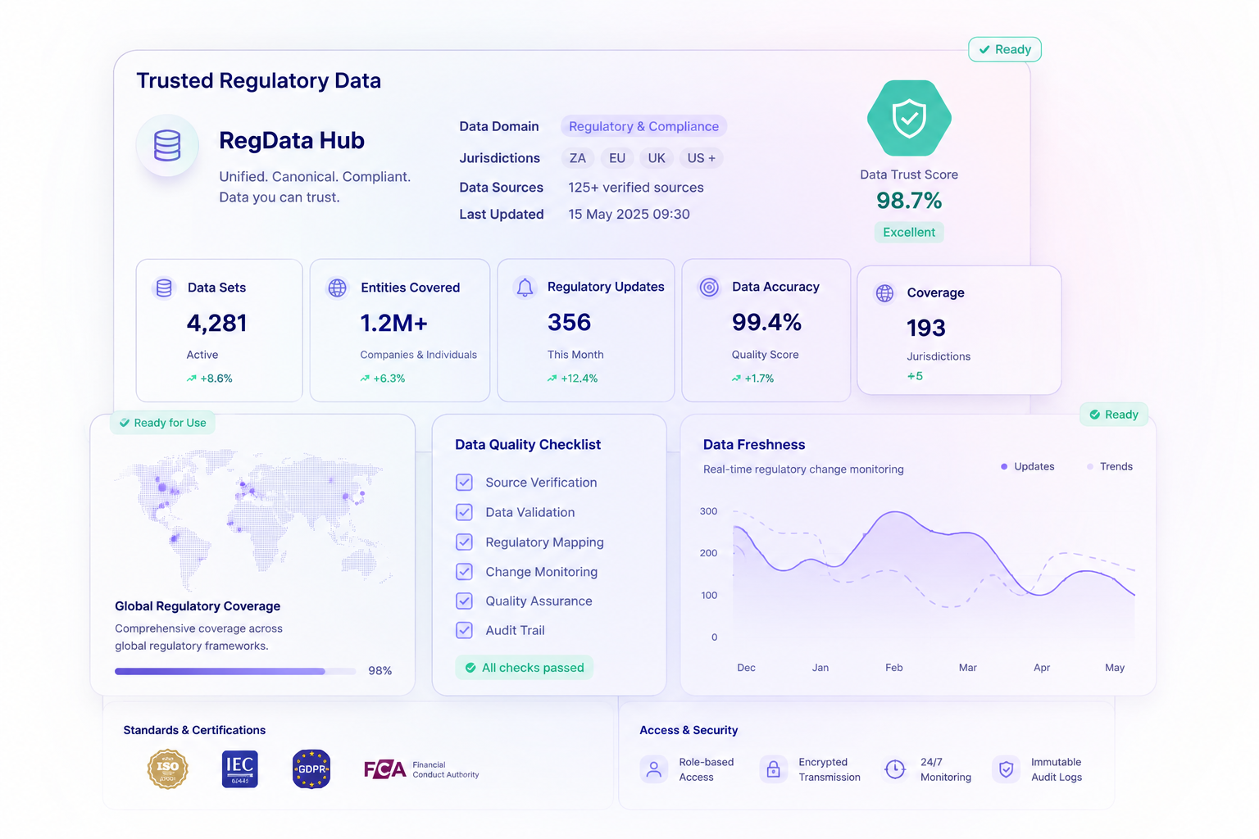Toggle the Trends series in chart legend
Image resolution: width=1259 pixels, height=839 pixels.
[1109, 466]
